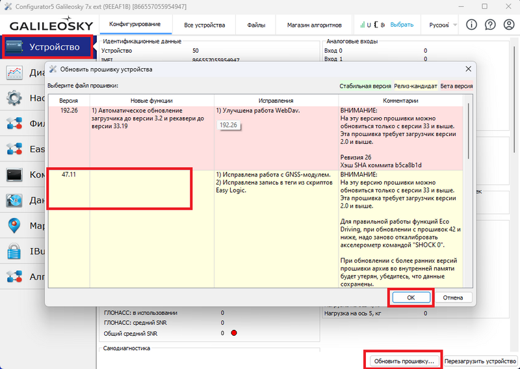
Task: Click the Исправления column header
Action: coord(276,101)
